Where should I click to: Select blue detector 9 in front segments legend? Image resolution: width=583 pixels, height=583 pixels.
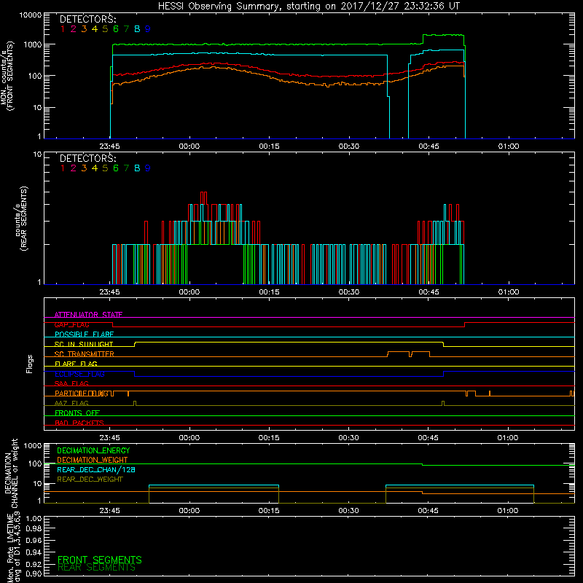(148, 29)
